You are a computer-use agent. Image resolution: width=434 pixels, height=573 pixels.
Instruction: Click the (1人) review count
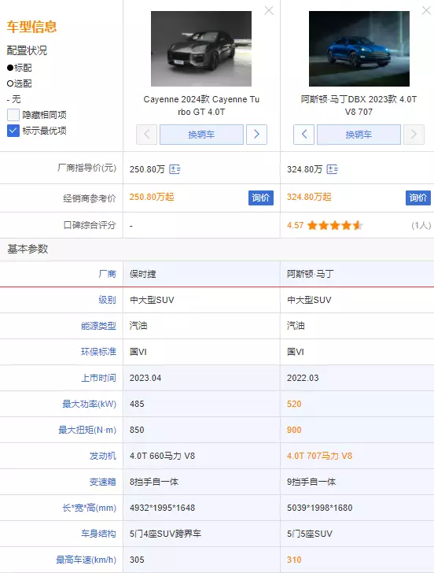421,225
